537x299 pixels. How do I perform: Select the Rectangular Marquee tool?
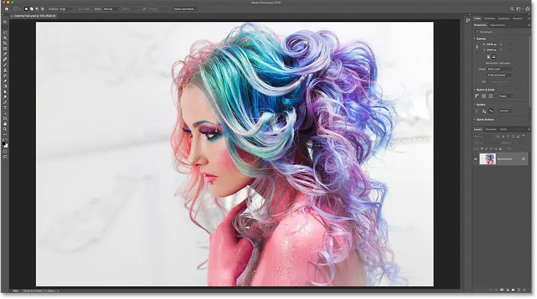tap(5, 27)
